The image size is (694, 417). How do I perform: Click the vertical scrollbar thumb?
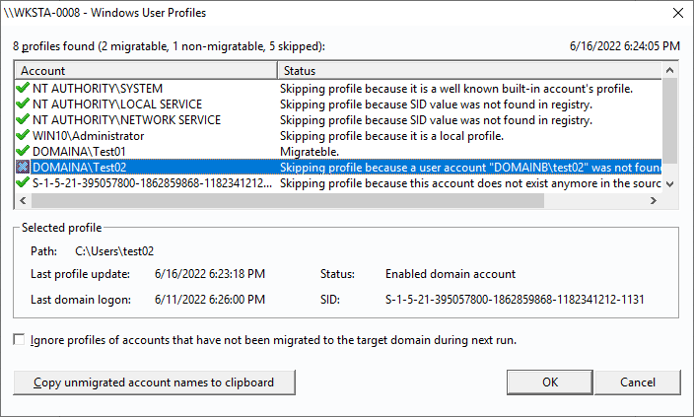(x=669, y=121)
